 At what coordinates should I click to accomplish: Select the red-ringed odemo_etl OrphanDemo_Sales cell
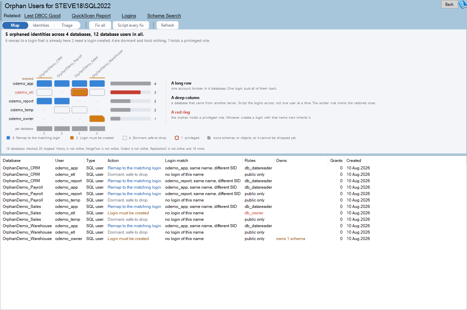tap(80, 92)
